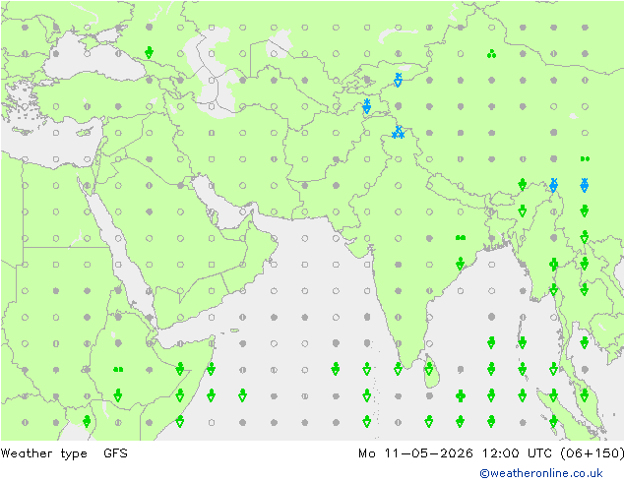Select the blue snow shower symbol over Tajikistan

pyautogui.click(x=366, y=106)
